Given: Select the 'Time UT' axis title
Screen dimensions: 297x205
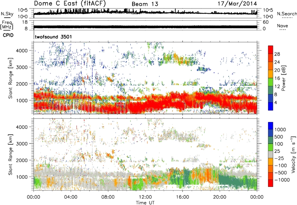Looking at the screenshot, I should pyautogui.click(x=145, y=203).
